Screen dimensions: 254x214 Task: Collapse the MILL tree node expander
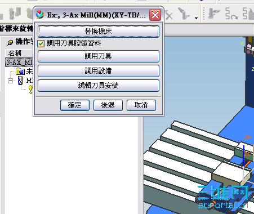pos(10,81)
